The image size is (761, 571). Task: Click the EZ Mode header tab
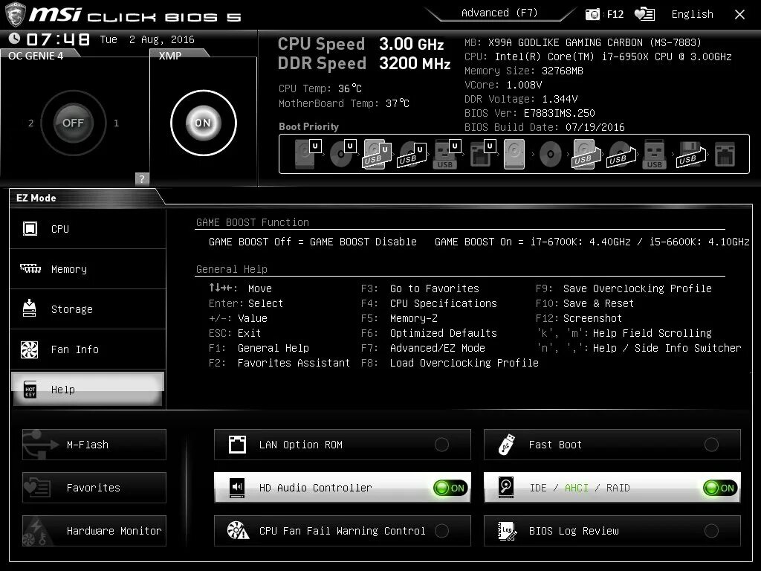coord(36,198)
